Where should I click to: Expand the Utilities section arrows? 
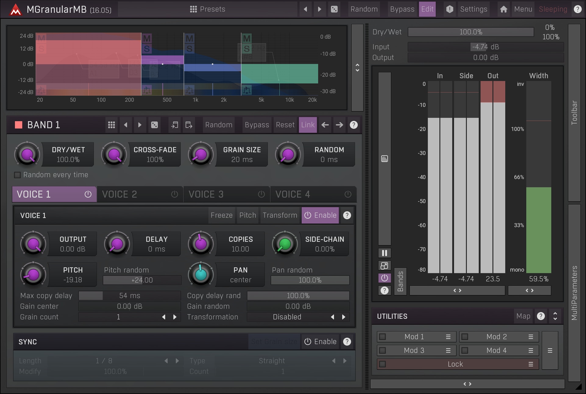tap(555, 316)
